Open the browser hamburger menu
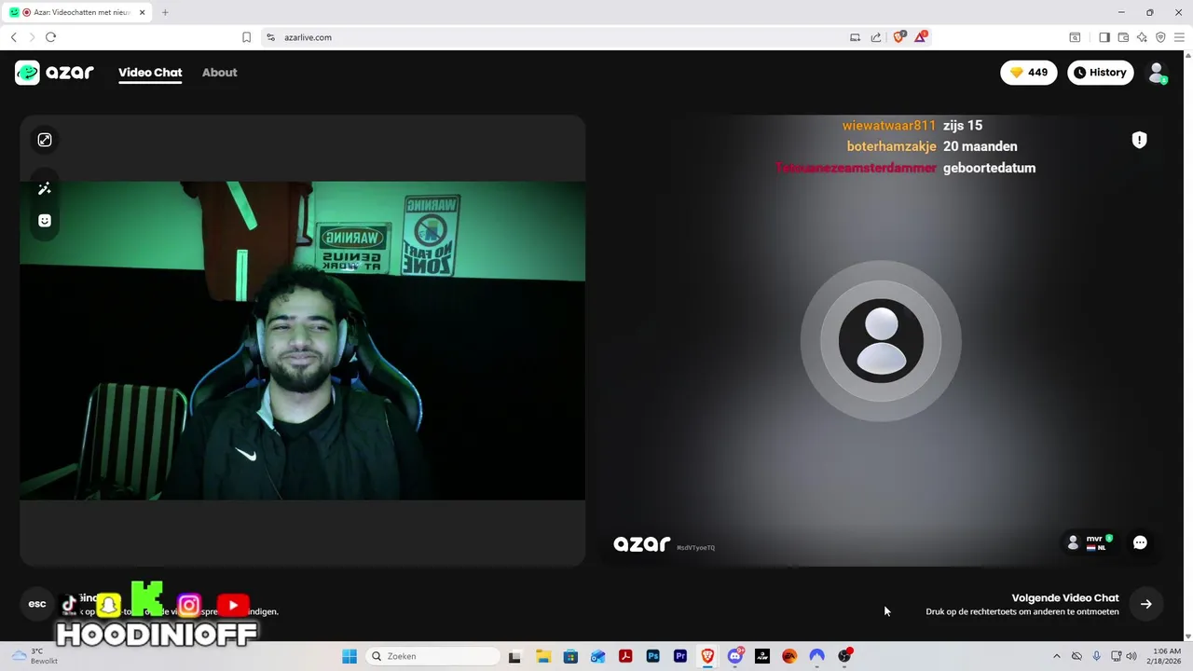 click(1179, 37)
